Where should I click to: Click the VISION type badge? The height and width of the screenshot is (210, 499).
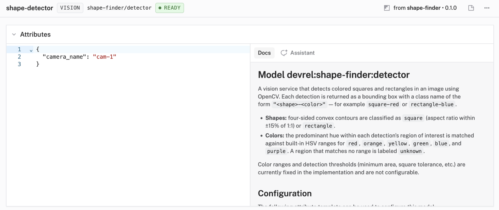click(x=70, y=8)
